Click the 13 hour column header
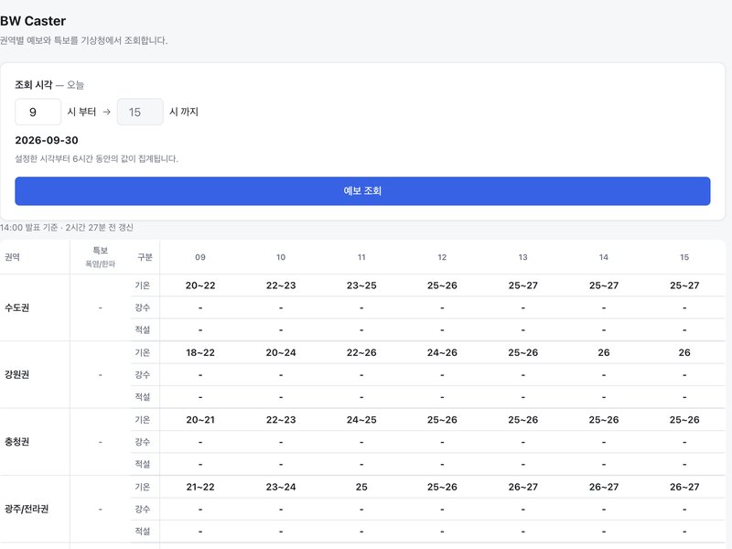This screenshot has height=549, width=732. [522, 257]
